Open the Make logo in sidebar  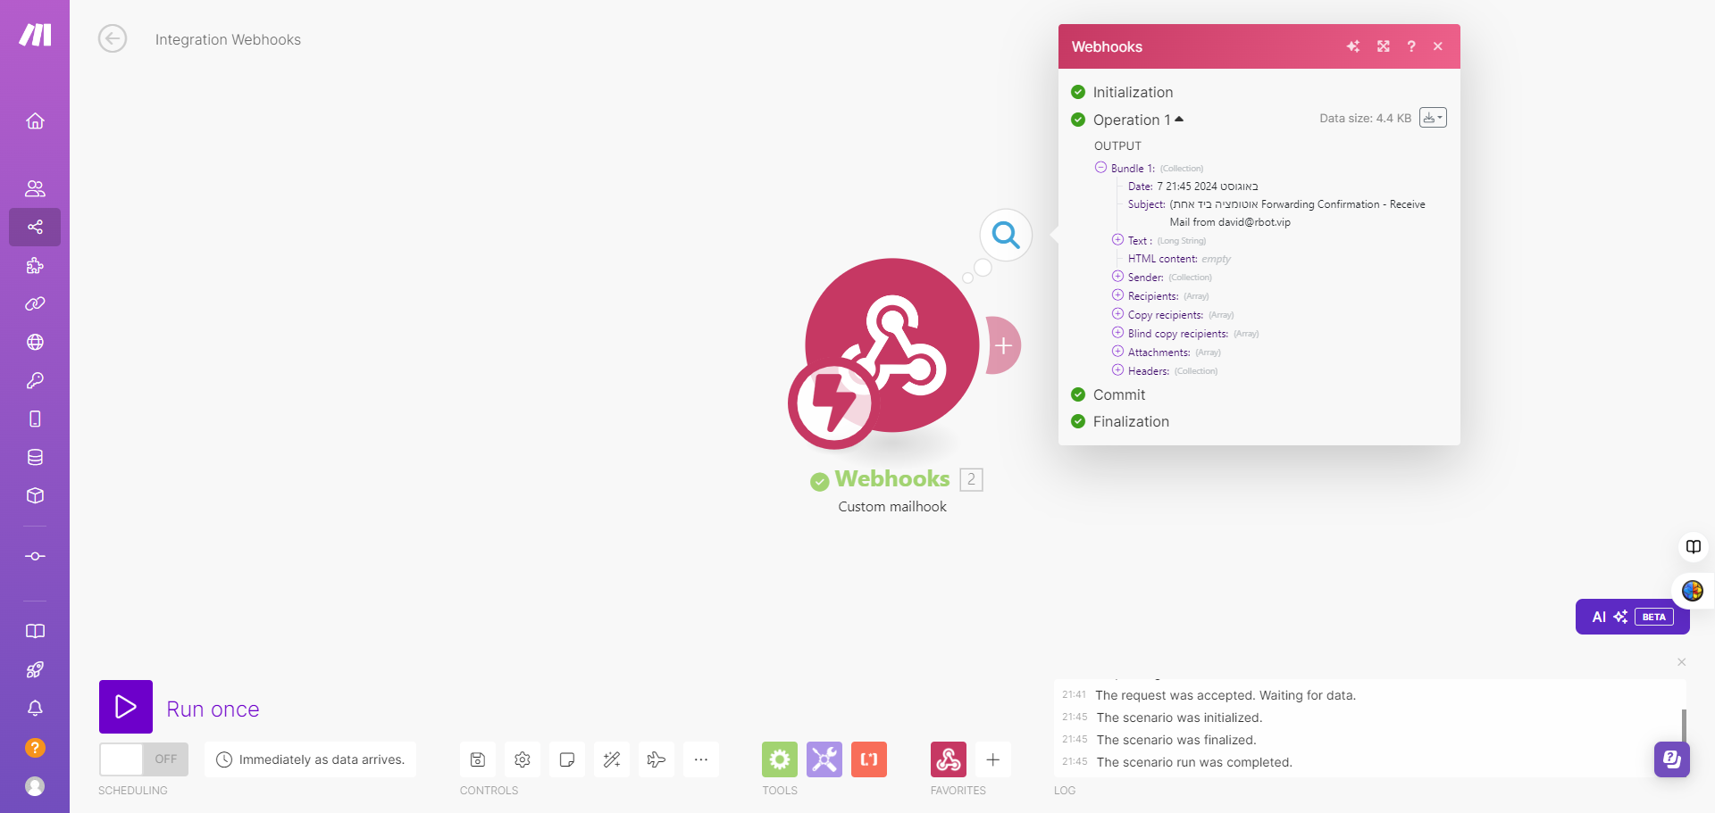pyautogui.click(x=35, y=35)
